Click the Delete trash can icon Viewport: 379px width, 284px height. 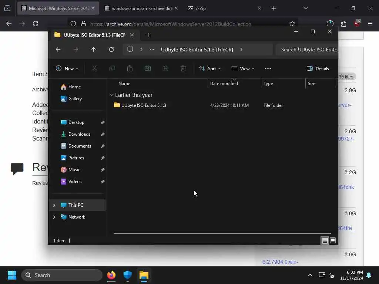pos(183,68)
